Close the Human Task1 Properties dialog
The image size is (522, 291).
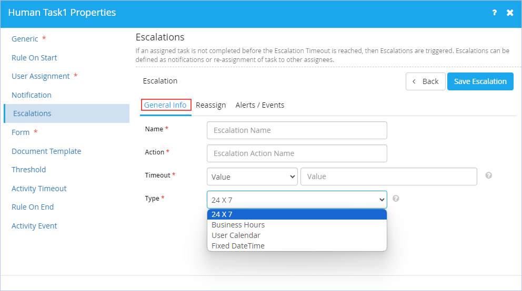[x=510, y=13]
